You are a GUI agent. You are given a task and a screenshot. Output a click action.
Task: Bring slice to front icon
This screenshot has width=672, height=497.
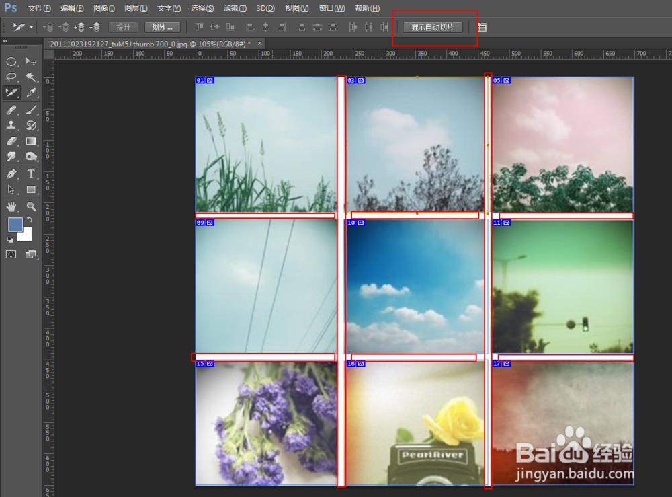pyautogui.click(x=48, y=28)
